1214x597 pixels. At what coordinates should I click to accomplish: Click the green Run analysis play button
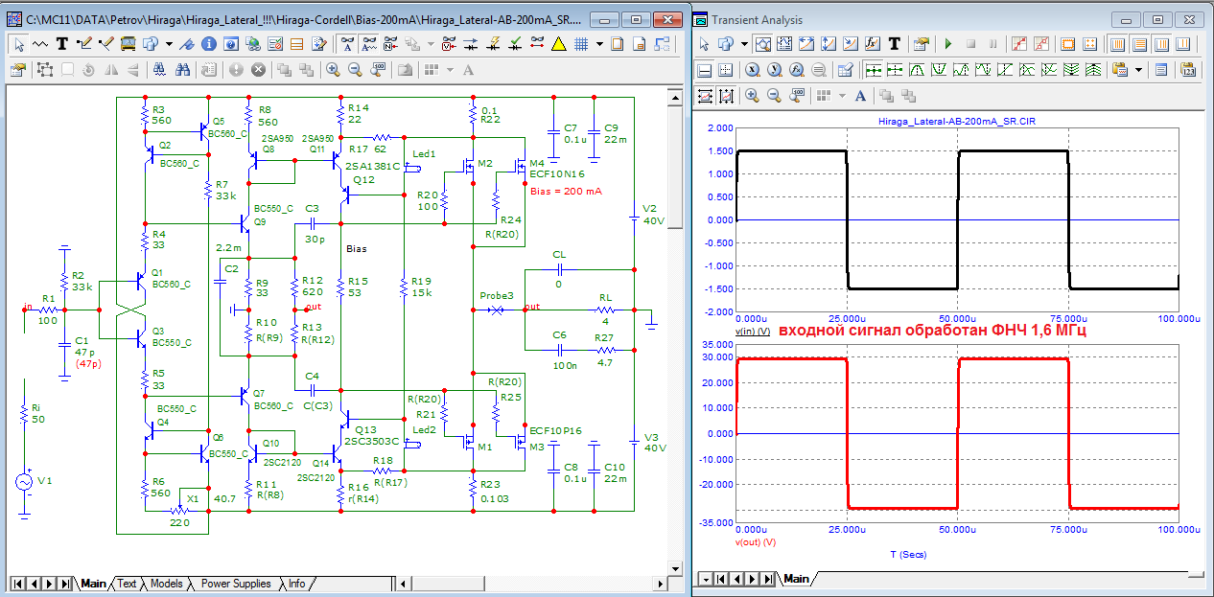[x=948, y=43]
